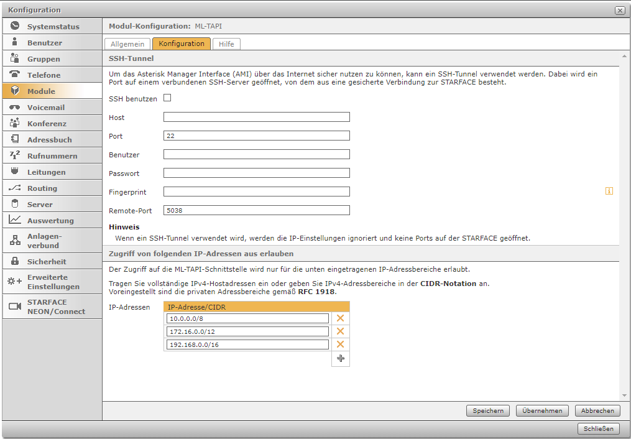Click into the Host input field

pyautogui.click(x=256, y=117)
